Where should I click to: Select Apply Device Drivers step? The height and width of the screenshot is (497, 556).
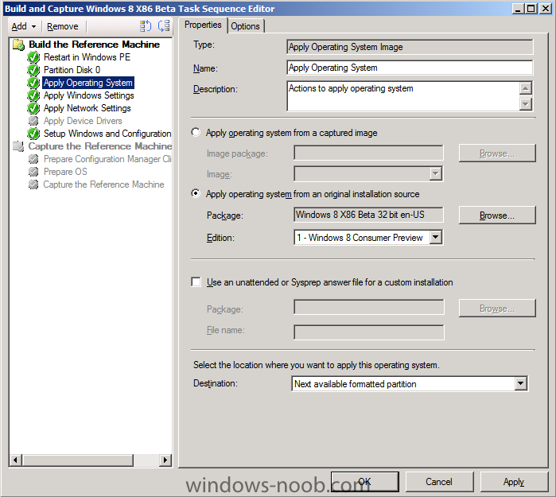click(83, 121)
